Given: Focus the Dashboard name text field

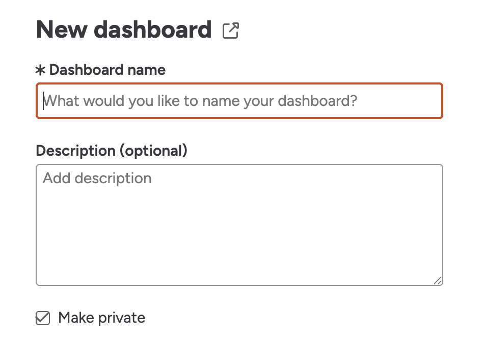Looking at the screenshot, I should point(239,101).
